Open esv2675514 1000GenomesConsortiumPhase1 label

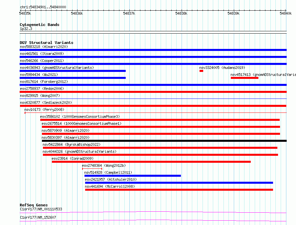(81, 123)
